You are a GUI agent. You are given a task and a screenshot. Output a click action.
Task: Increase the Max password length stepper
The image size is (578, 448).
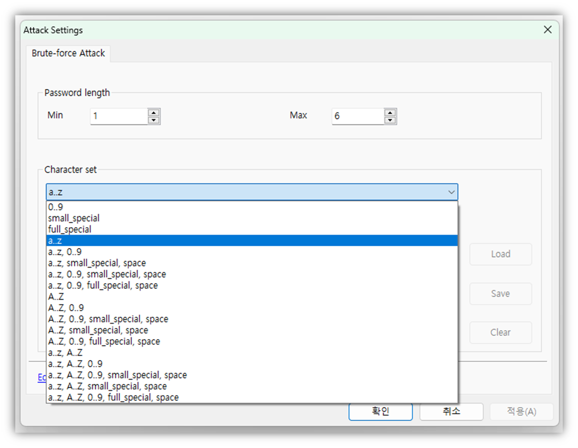point(390,113)
